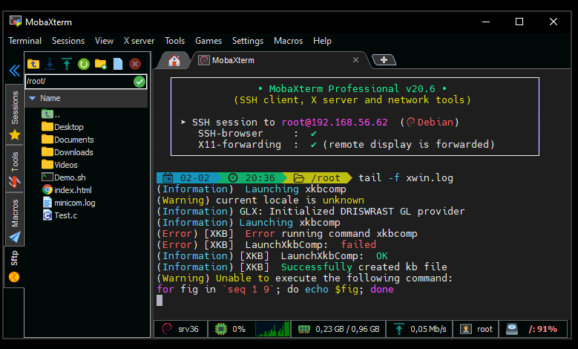Open the X server menu
This screenshot has width=578, height=349.
139,41
